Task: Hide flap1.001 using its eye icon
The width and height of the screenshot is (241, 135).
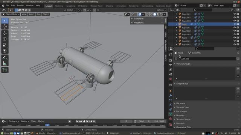Action: [x=234, y=14]
